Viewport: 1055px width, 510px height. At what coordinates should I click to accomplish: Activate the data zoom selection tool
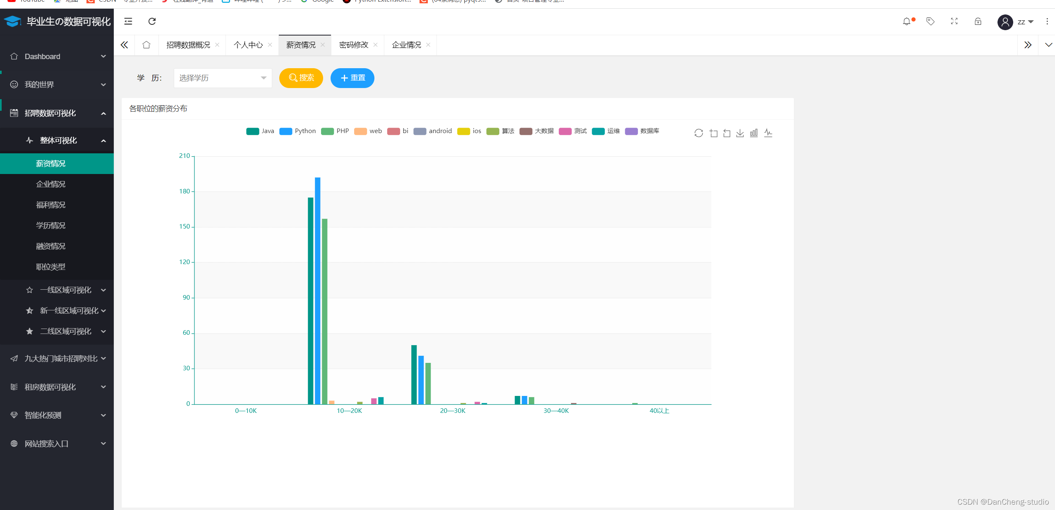[713, 133]
